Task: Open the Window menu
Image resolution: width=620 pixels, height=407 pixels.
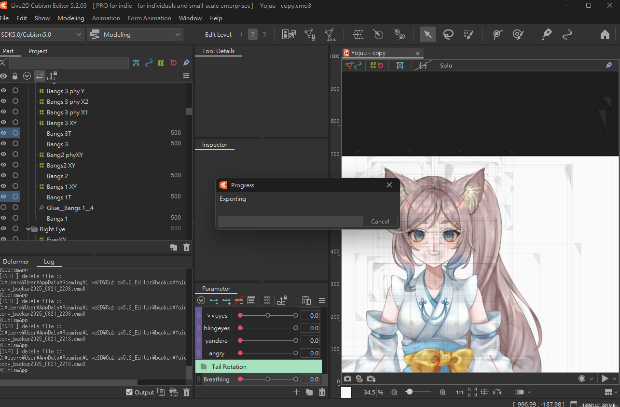Action: pyautogui.click(x=190, y=18)
